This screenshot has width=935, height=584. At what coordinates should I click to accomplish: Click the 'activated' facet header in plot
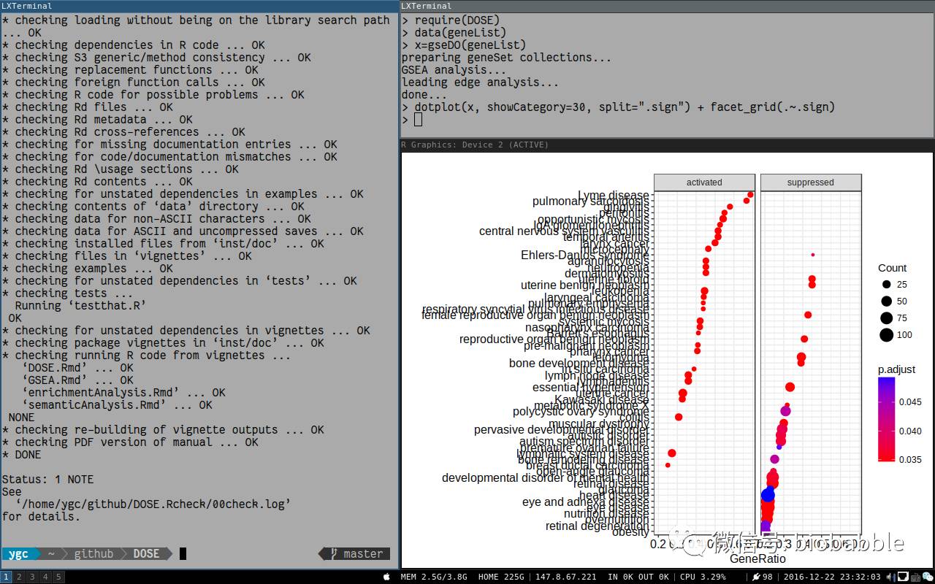[704, 182]
